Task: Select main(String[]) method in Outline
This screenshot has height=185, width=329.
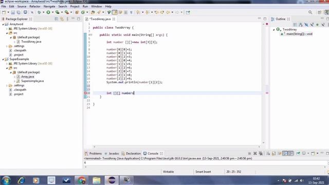Action: (299, 34)
